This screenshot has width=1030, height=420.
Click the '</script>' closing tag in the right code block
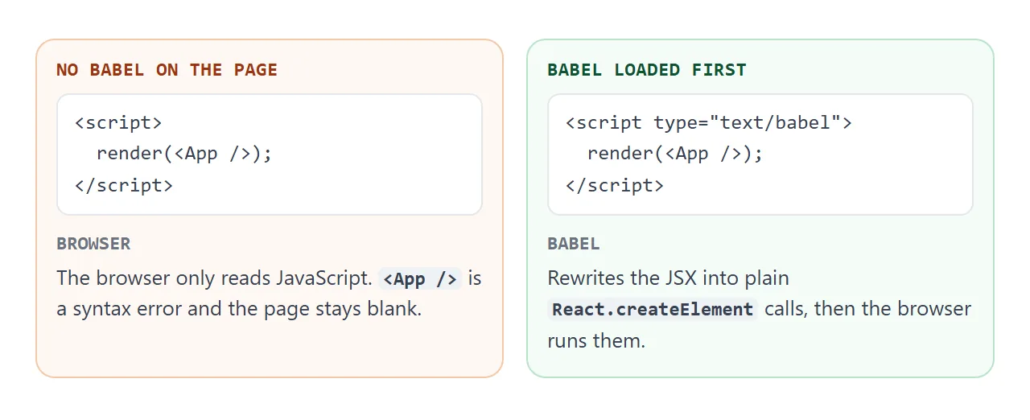[615, 185]
